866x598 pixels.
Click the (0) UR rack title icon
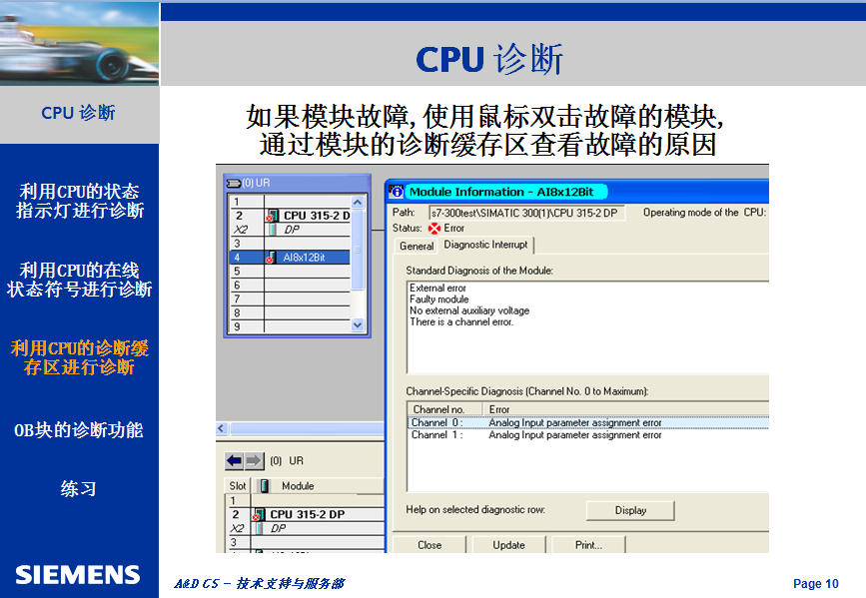(x=234, y=183)
